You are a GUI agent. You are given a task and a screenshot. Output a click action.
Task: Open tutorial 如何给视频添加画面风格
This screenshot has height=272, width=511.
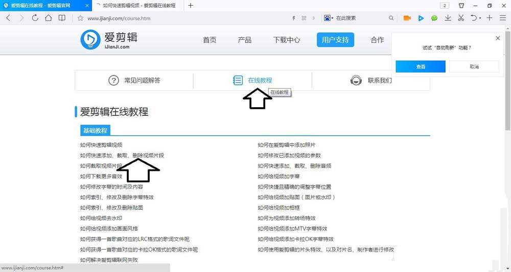(x=109, y=229)
